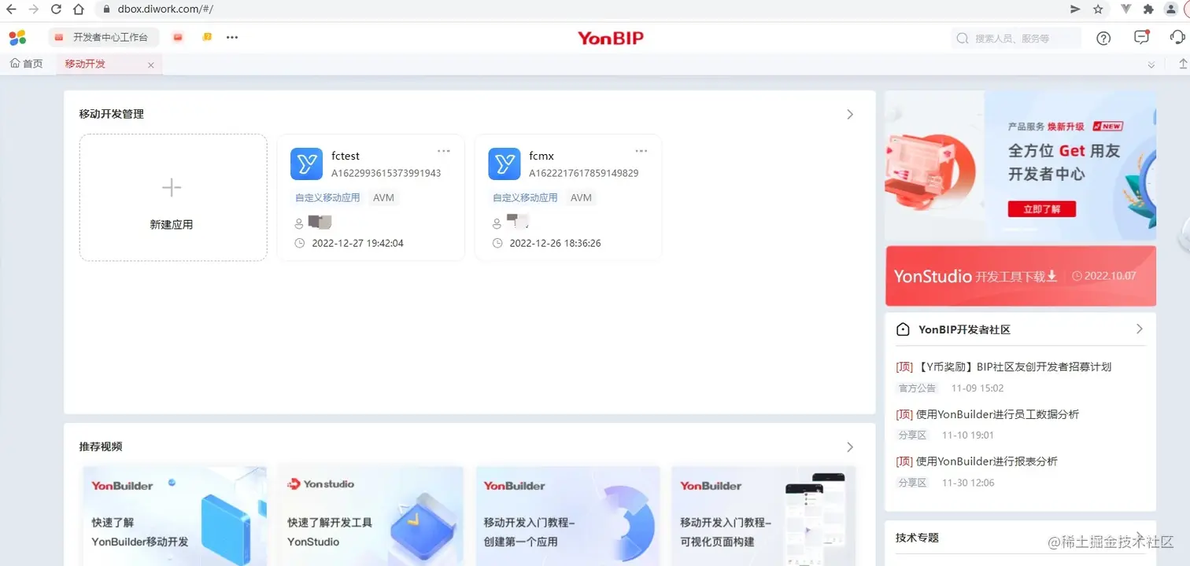Go to browser home icon

click(x=79, y=9)
